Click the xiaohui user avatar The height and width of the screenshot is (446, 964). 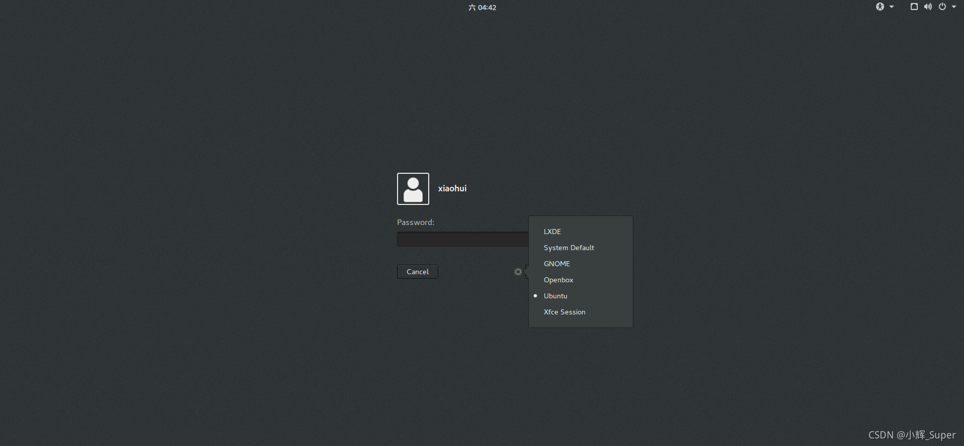click(413, 189)
